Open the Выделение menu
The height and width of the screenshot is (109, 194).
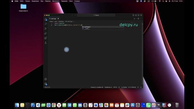tap(35, 1)
